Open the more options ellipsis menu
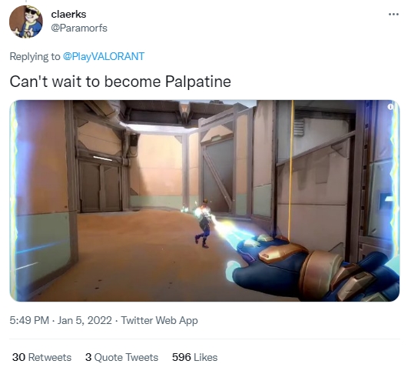The height and width of the screenshot is (374, 411). pyautogui.click(x=393, y=14)
